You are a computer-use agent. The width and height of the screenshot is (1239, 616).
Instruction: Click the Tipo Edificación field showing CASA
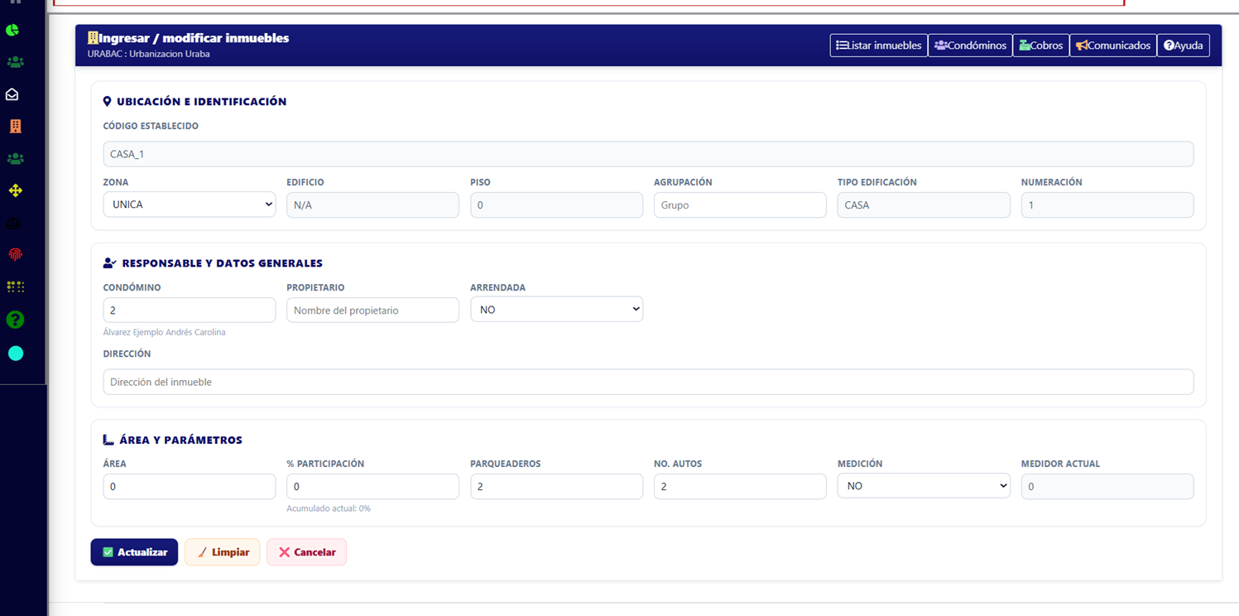(924, 205)
